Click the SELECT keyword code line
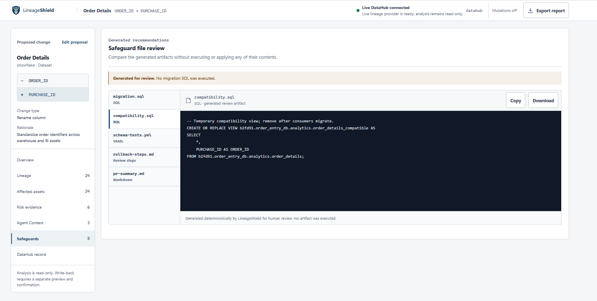Viewport: 597px width, 301px height. tap(194, 135)
